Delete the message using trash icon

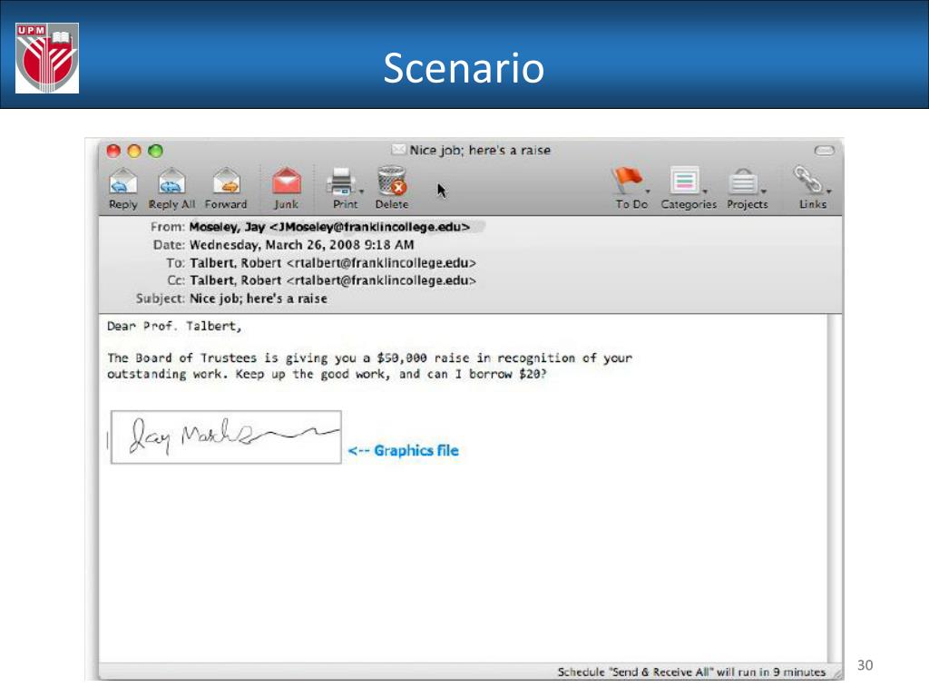tap(392, 181)
